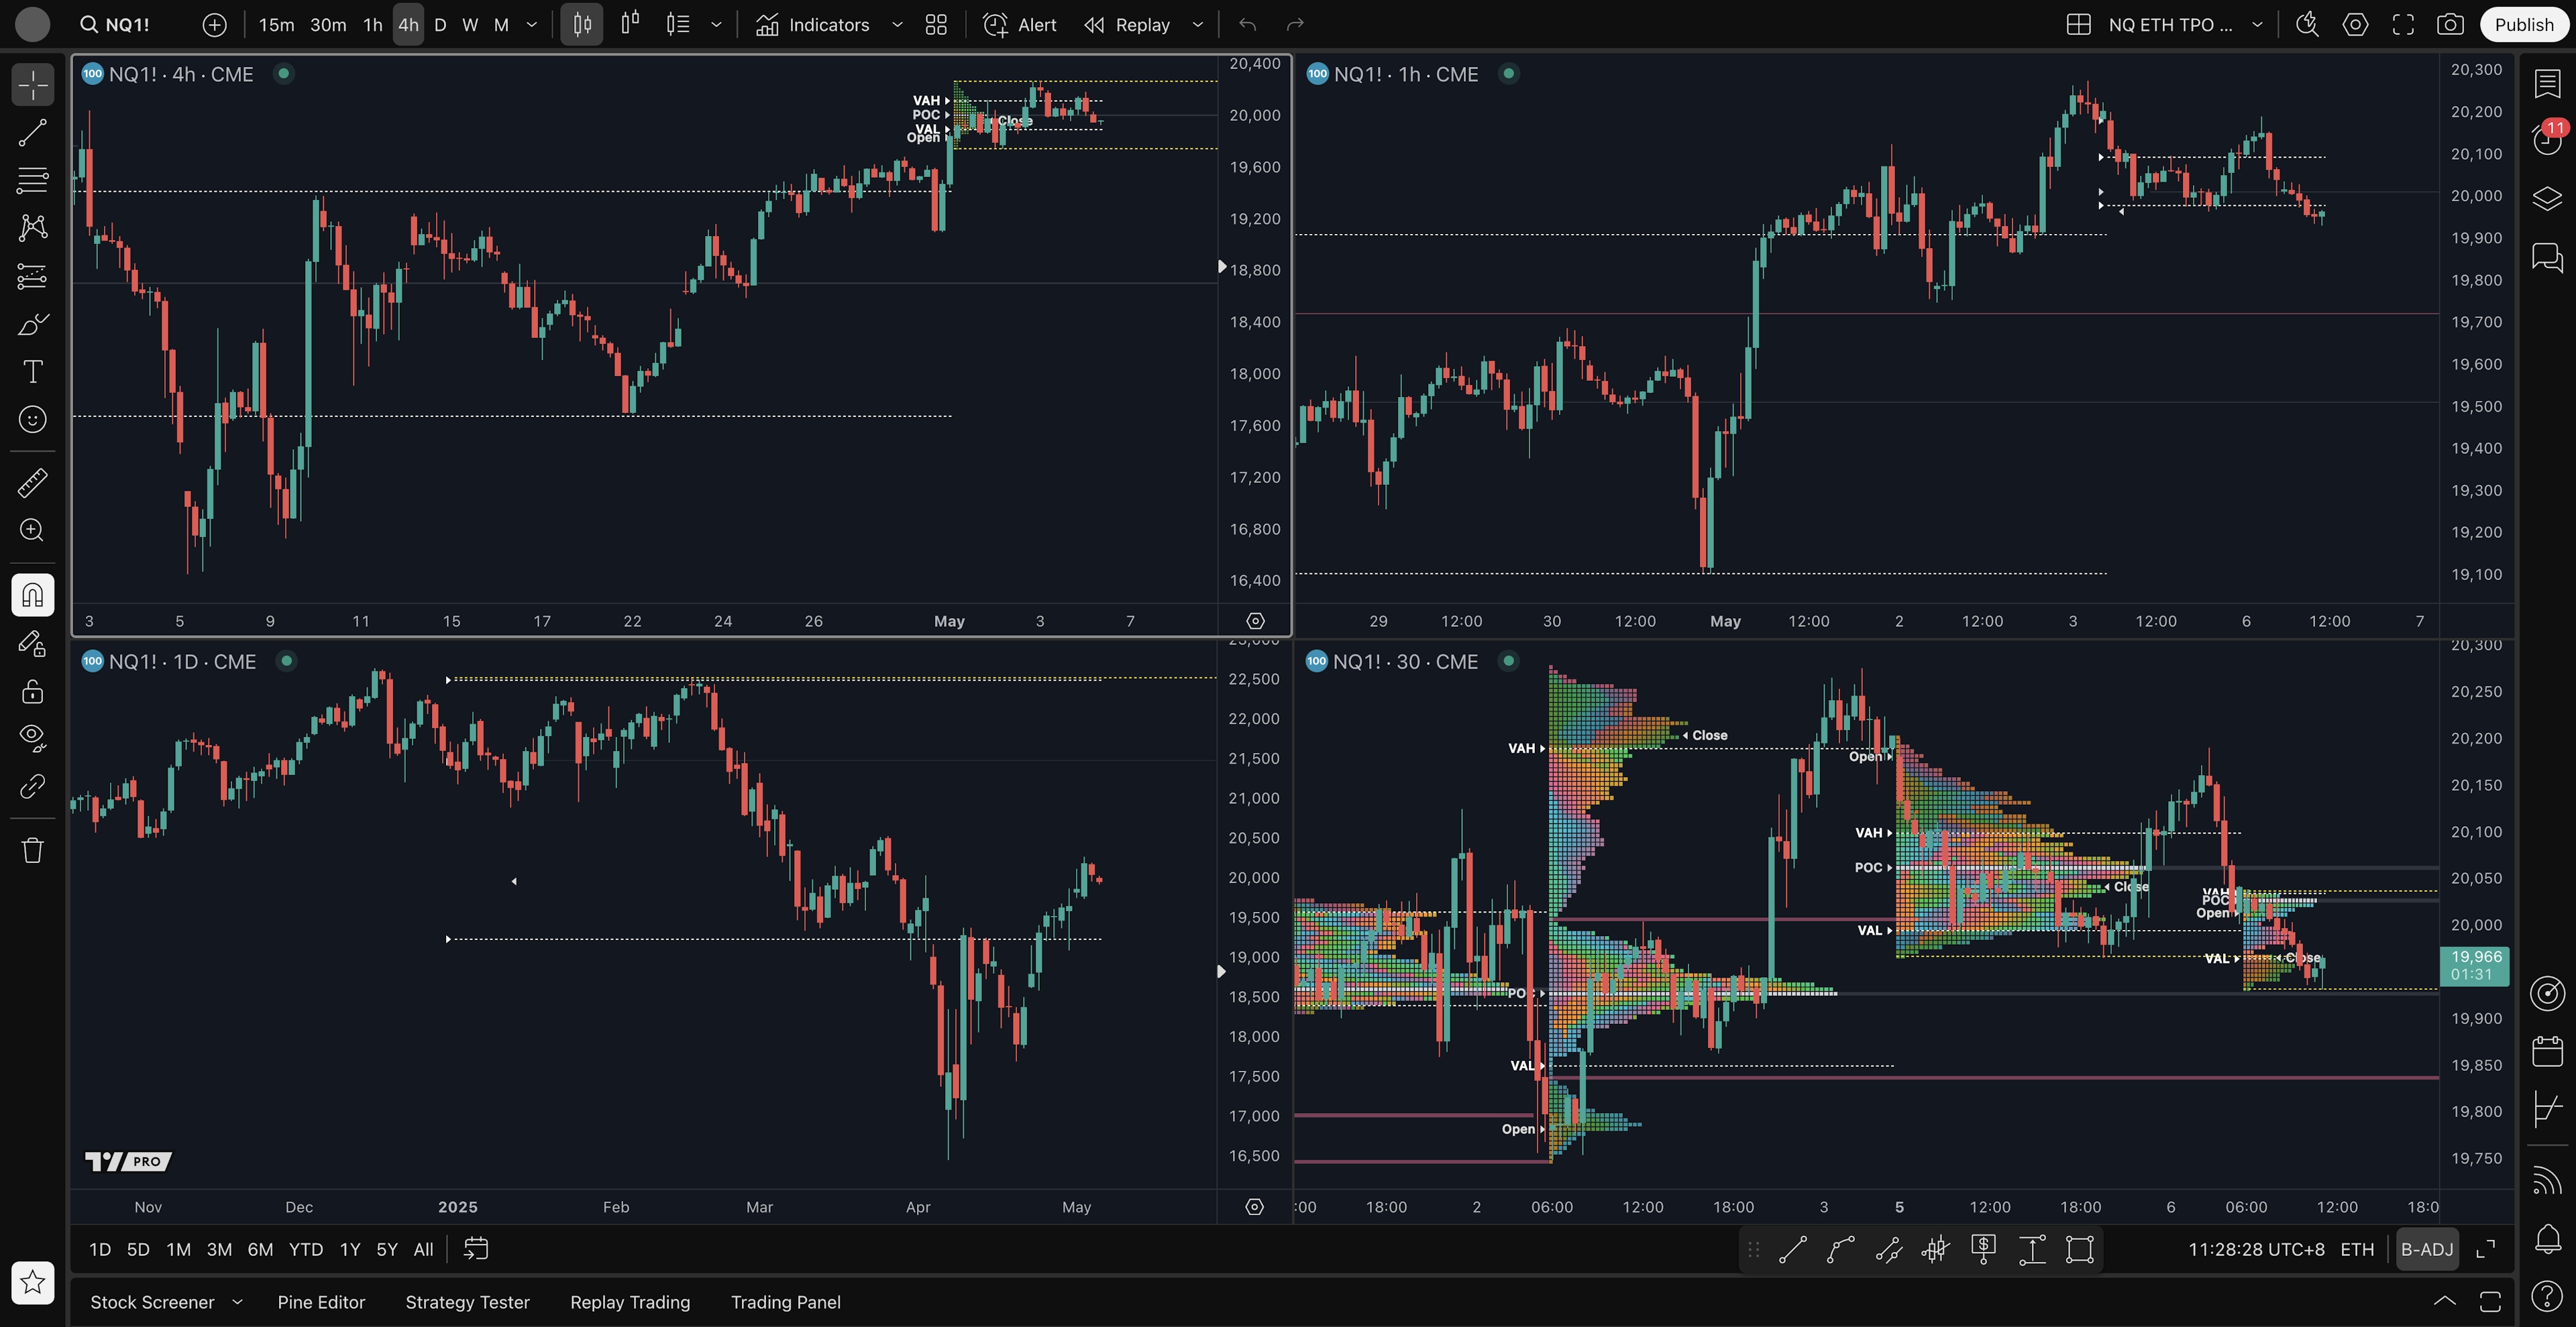Hide all drawings with eye icon

(x=32, y=738)
